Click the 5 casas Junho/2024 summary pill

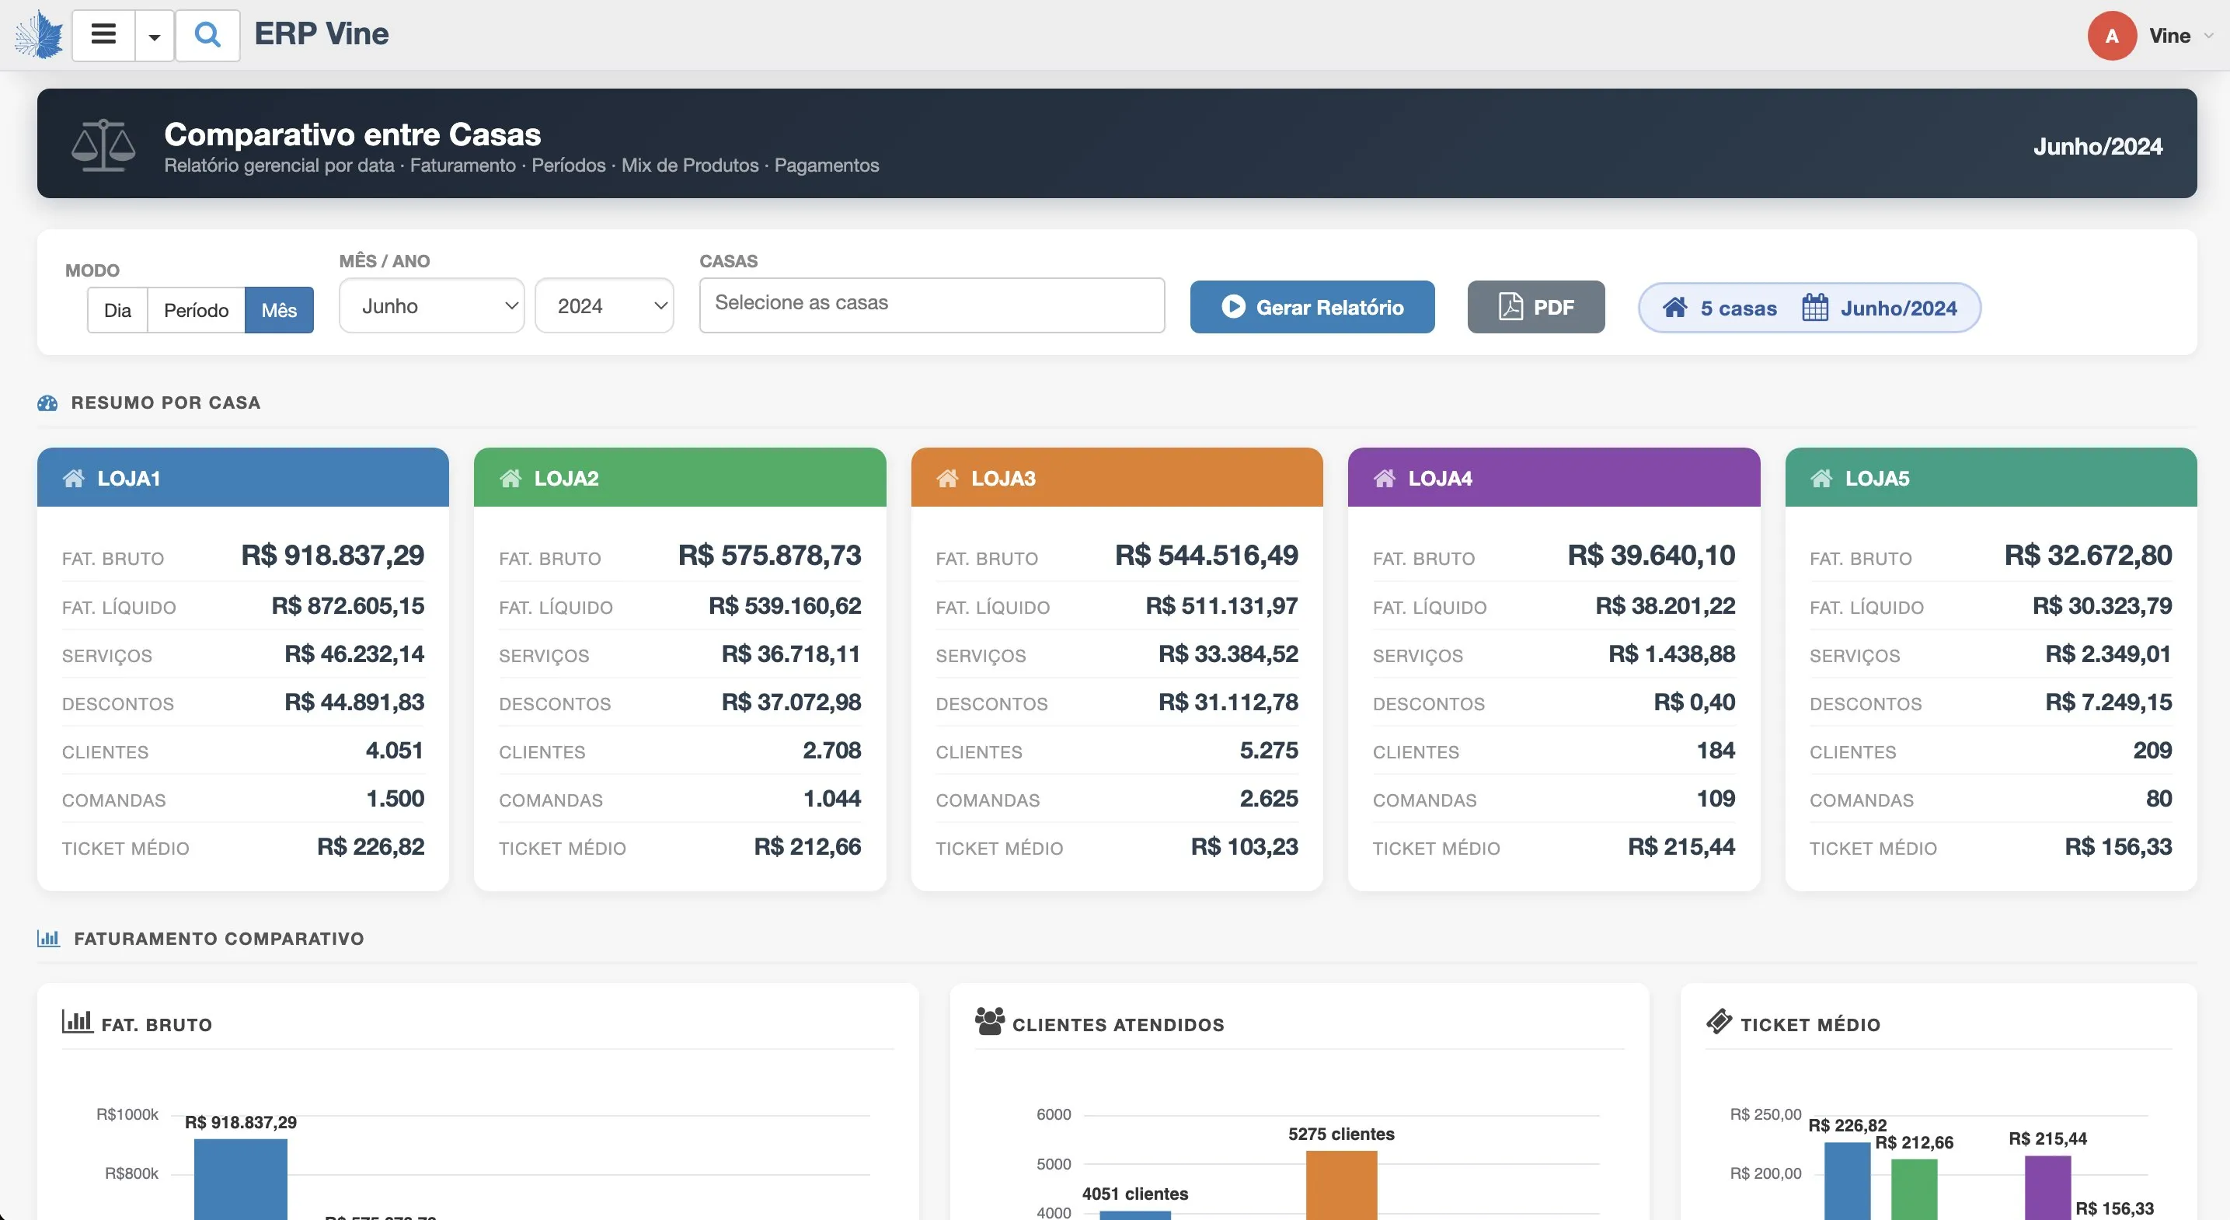coord(1810,308)
